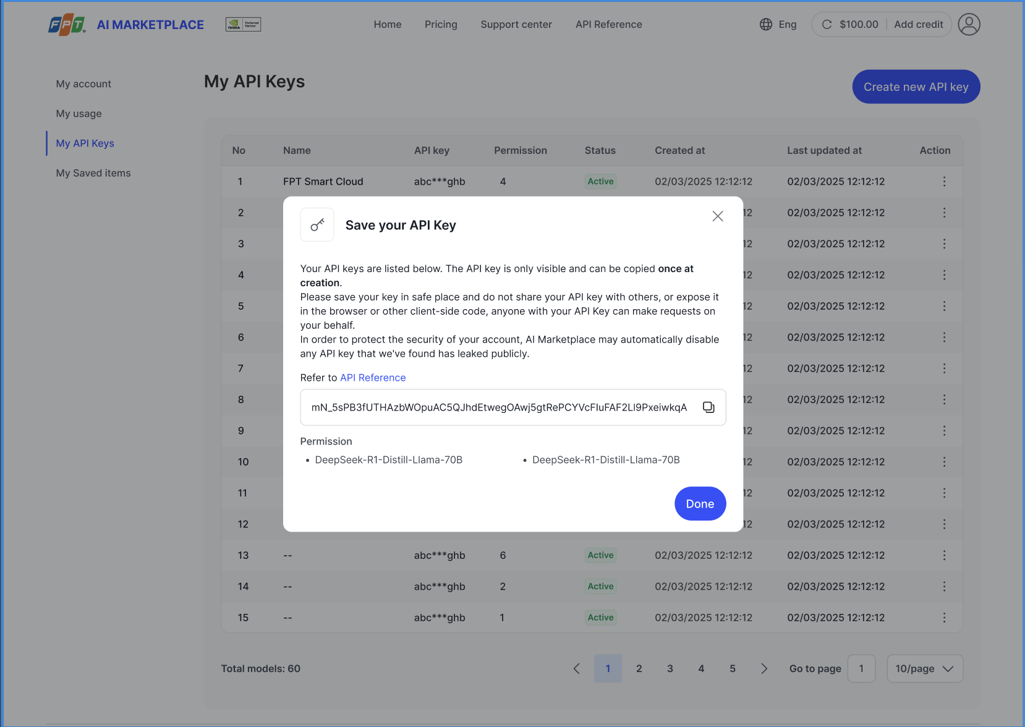The width and height of the screenshot is (1025, 727).
Task: Follow the API Reference link in dialog
Action: pyautogui.click(x=373, y=378)
